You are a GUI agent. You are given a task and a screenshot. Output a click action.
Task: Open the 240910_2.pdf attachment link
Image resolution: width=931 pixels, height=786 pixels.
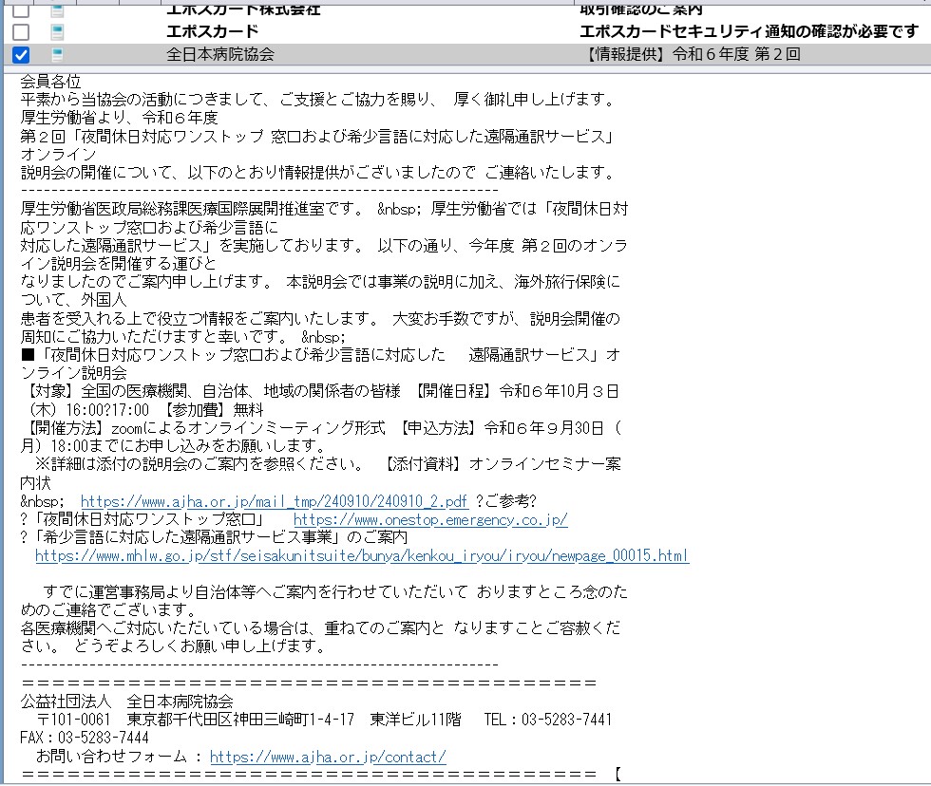pyautogui.click(x=275, y=501)
